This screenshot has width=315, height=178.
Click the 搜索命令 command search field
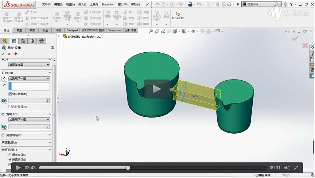coord(260,4)
